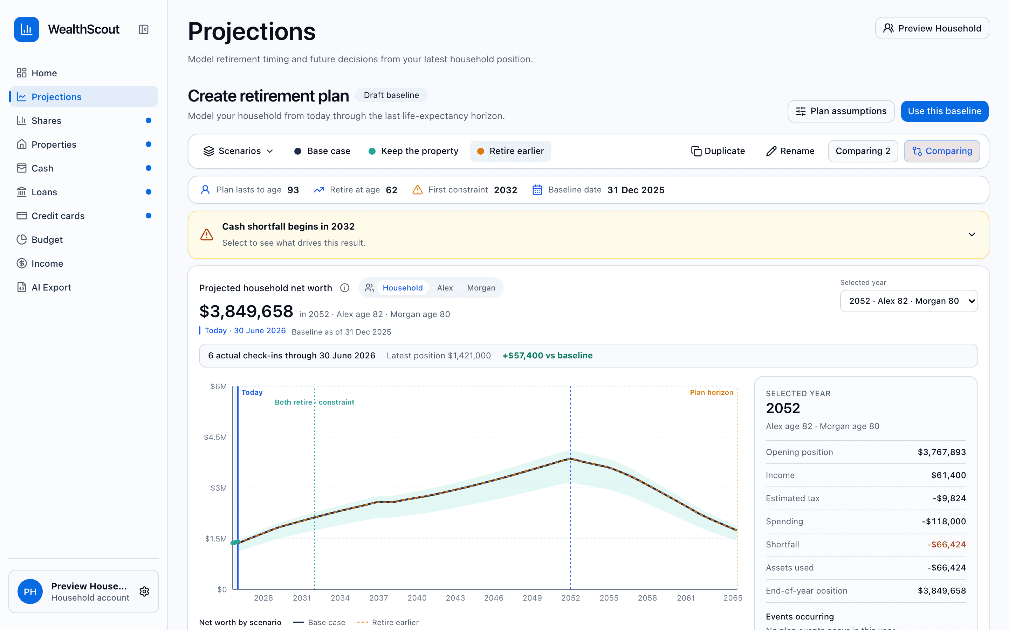The height and width of the screenshot is (630, 1009).
Task: Open Preview Household account switcher
Action: pyautogui.click(x=83, y=591)
